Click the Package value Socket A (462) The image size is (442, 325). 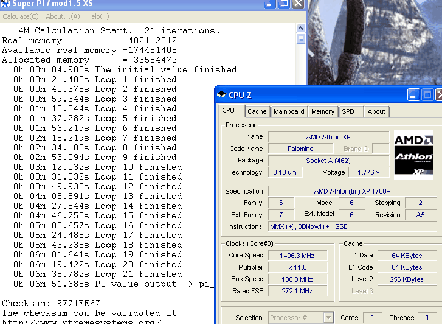click(x=328, y=161)
